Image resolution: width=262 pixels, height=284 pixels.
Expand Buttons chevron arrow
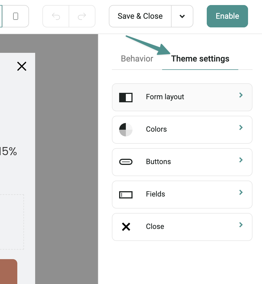click(241, 160)
